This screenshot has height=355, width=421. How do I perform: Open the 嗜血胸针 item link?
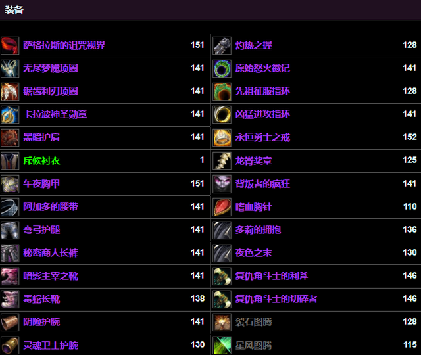point(253,207)
